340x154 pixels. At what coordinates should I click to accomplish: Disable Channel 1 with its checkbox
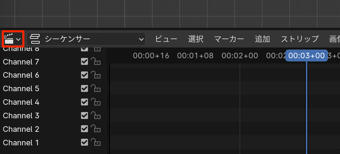84,142
